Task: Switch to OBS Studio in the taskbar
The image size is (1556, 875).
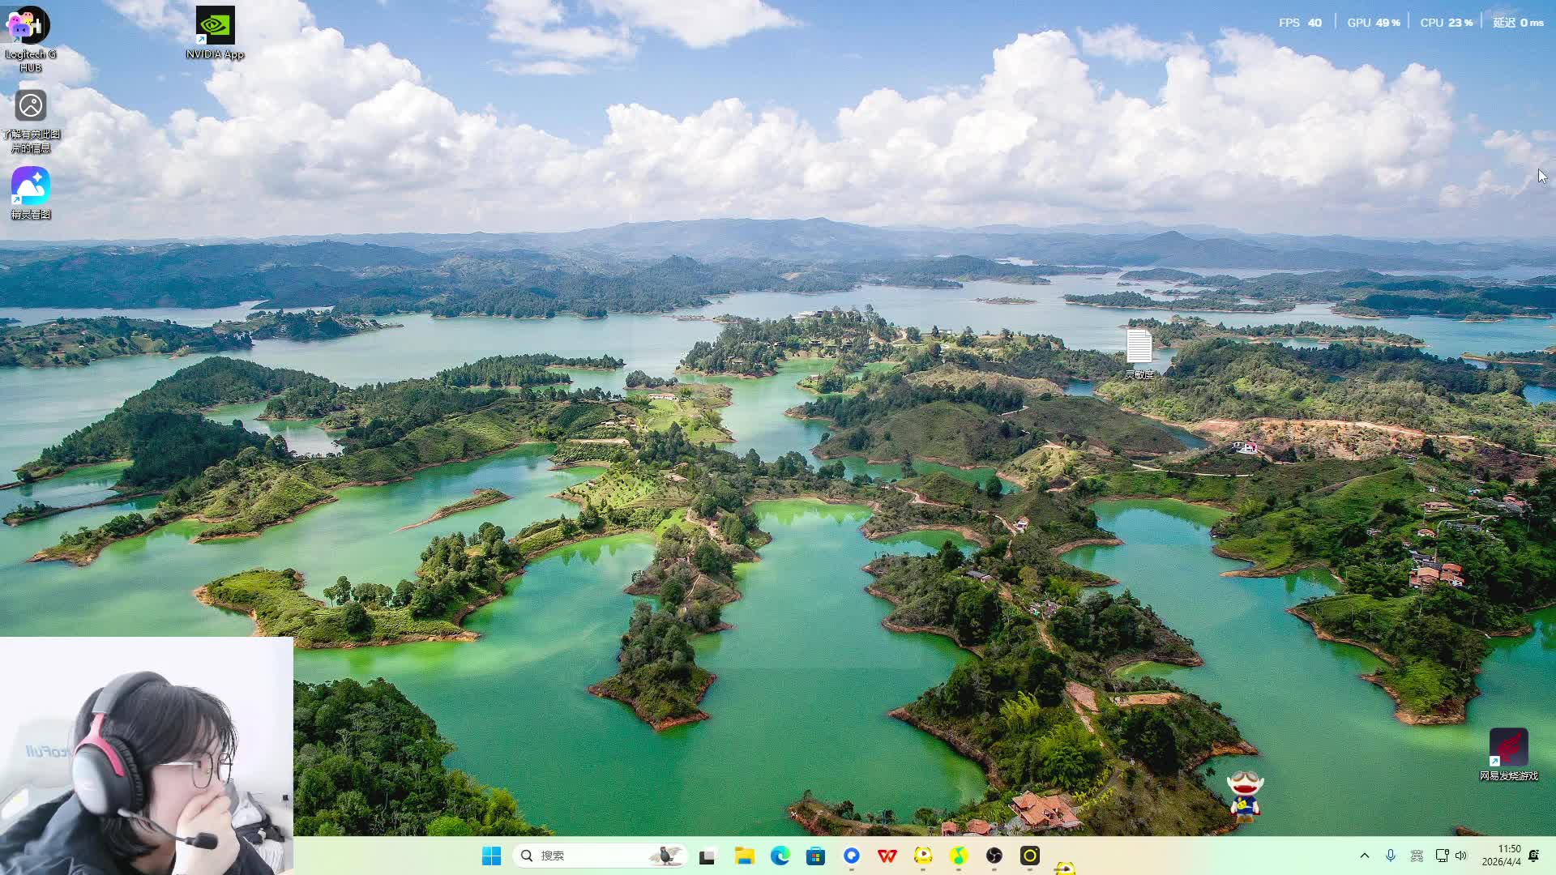Action: click(x=994, y=856)
